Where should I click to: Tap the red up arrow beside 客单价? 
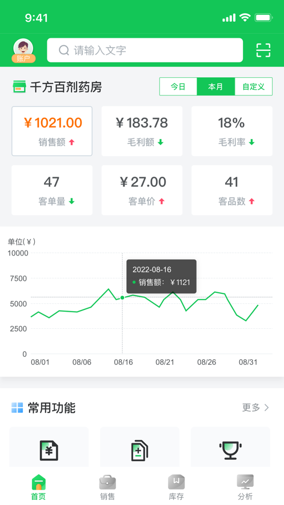[162, 201]
